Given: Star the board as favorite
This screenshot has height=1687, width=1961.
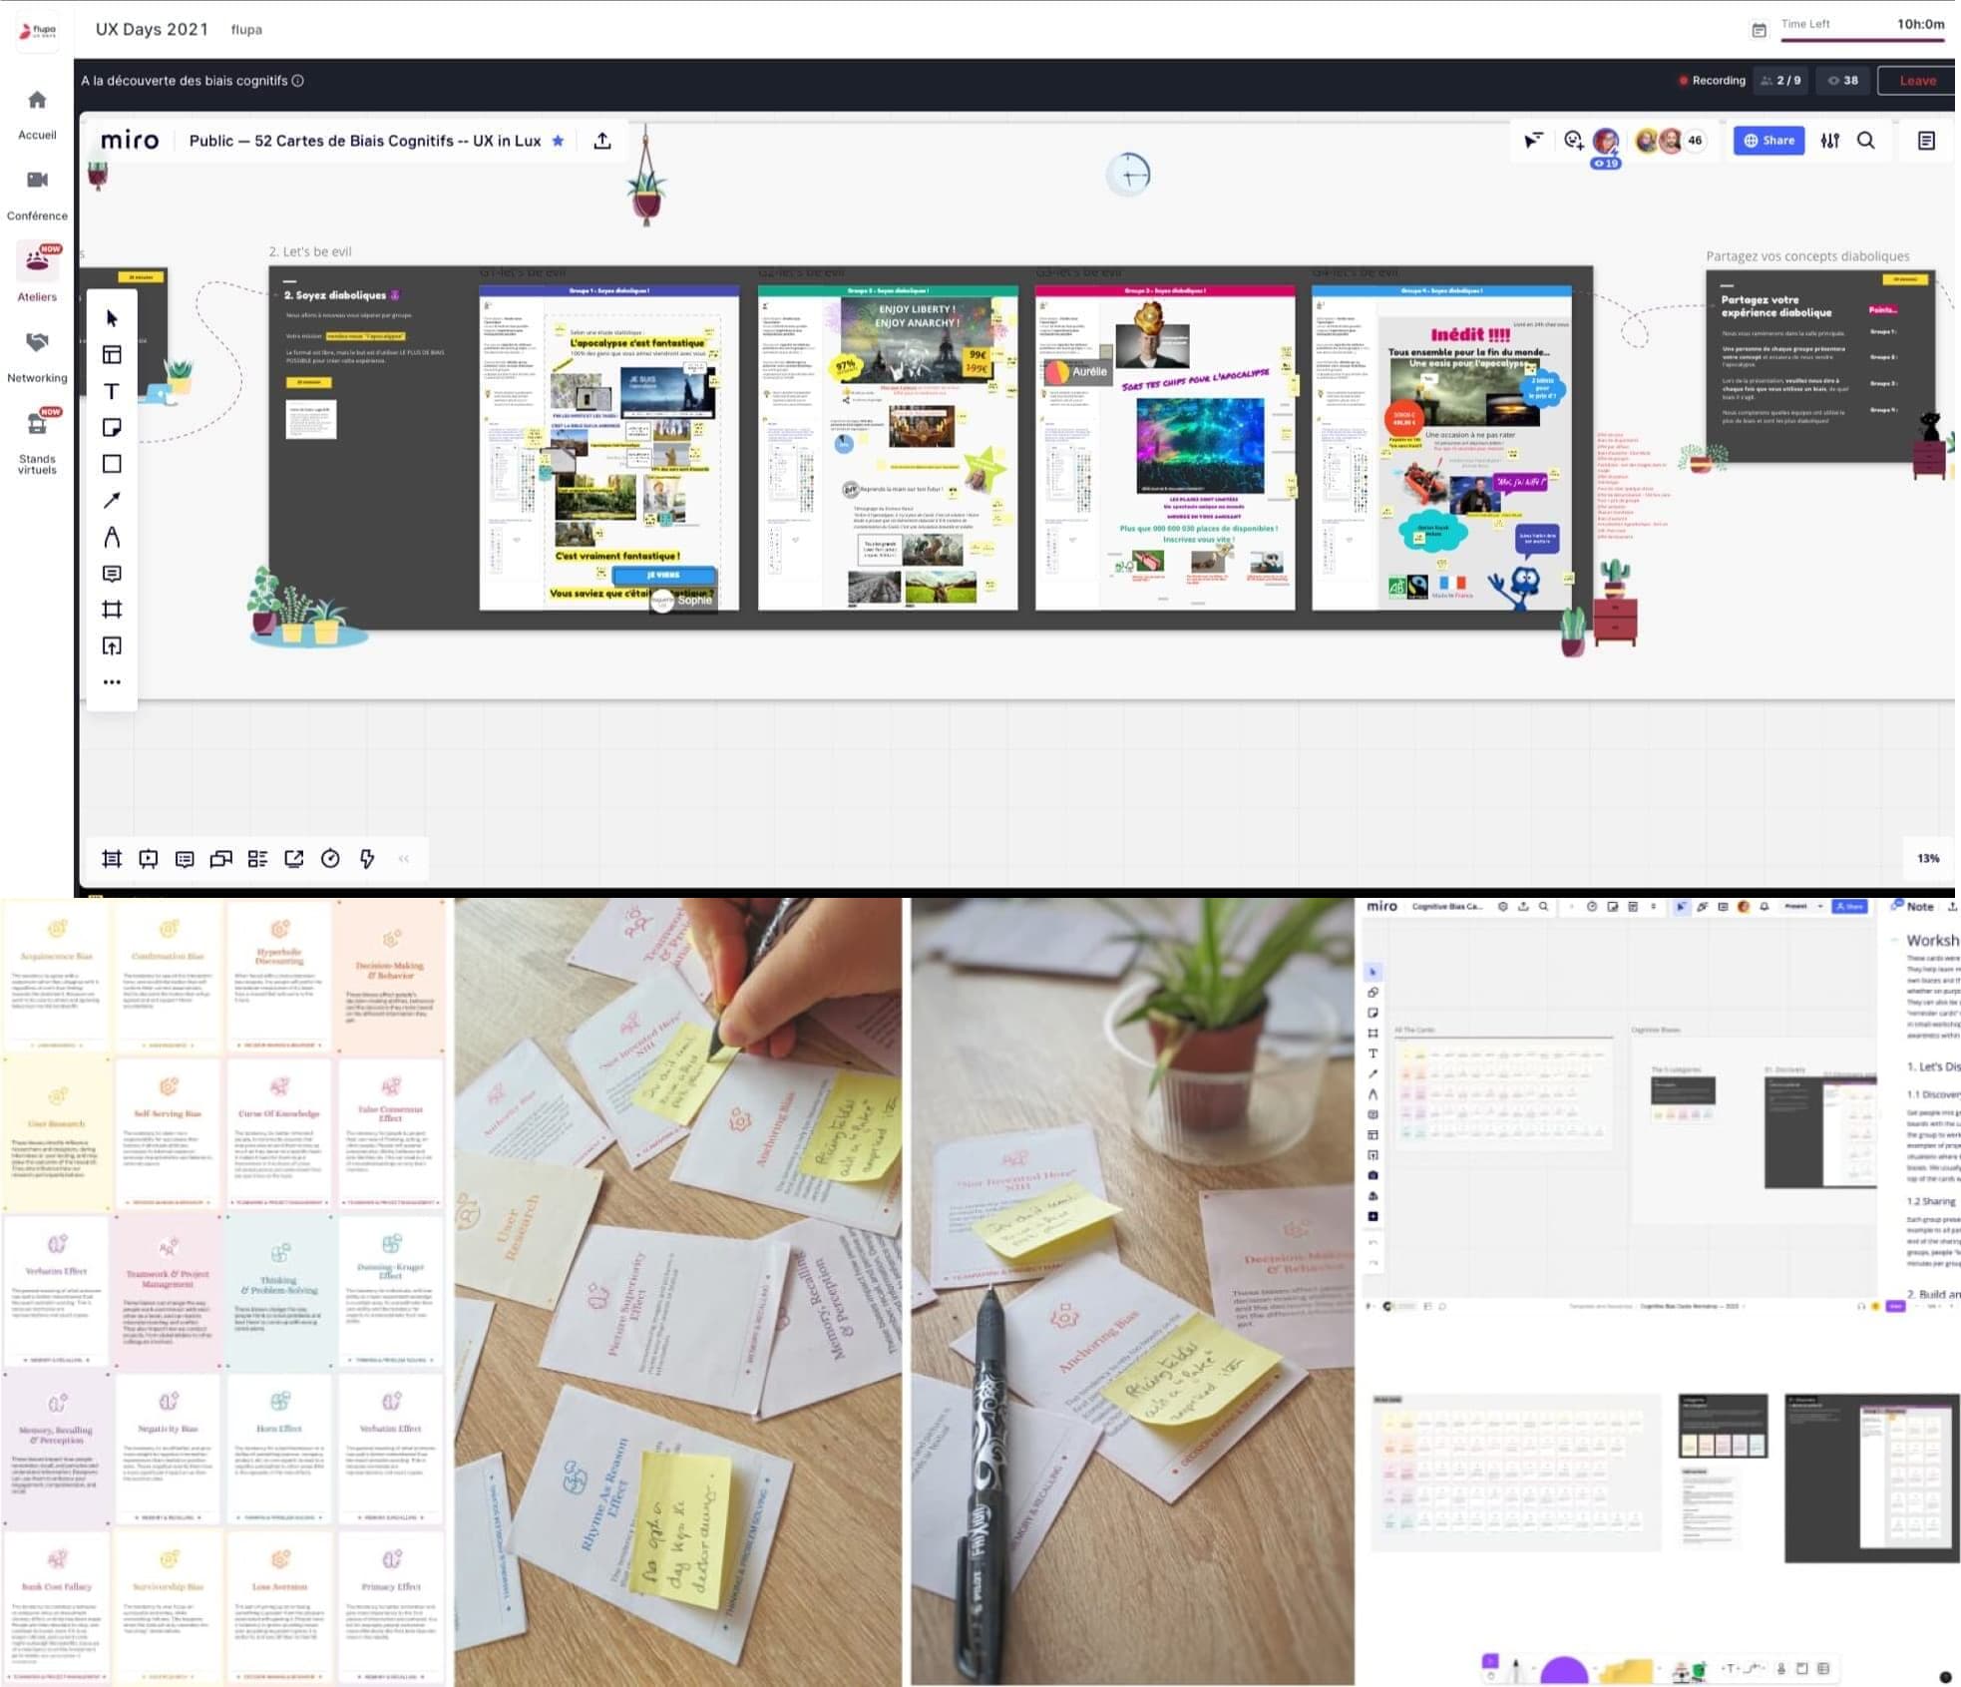Looking at the screenshot, I should [559, 141].
